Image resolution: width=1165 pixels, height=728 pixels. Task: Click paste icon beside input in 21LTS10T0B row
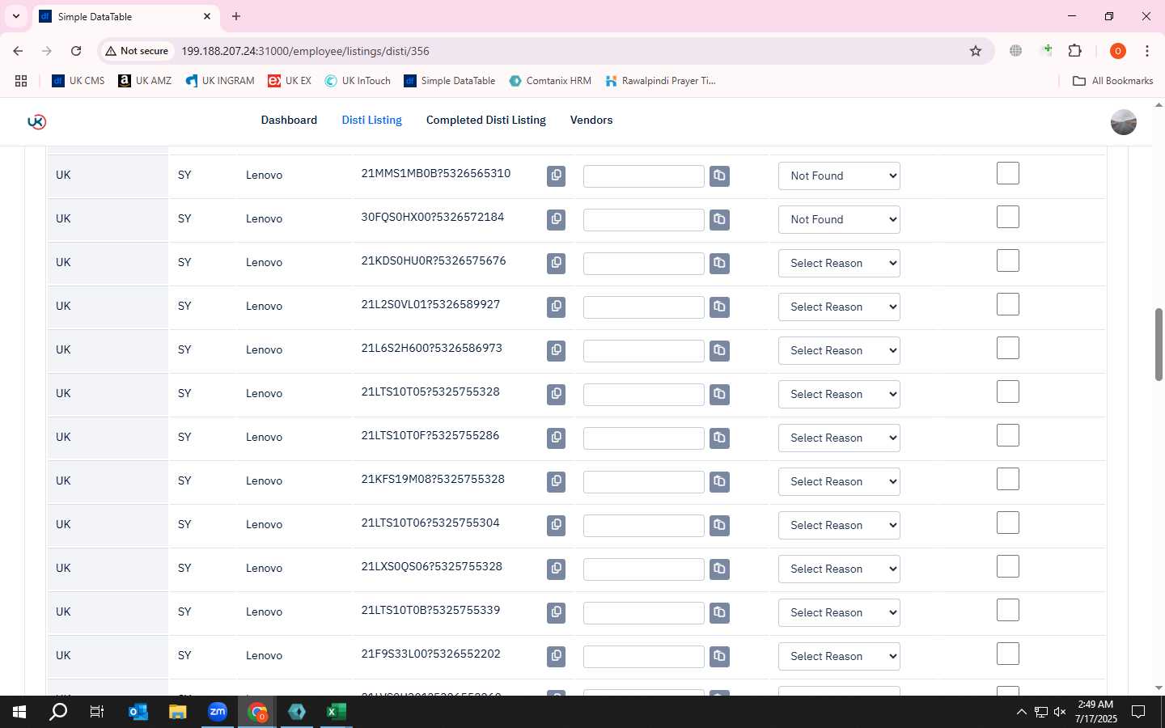pos(719,612)
